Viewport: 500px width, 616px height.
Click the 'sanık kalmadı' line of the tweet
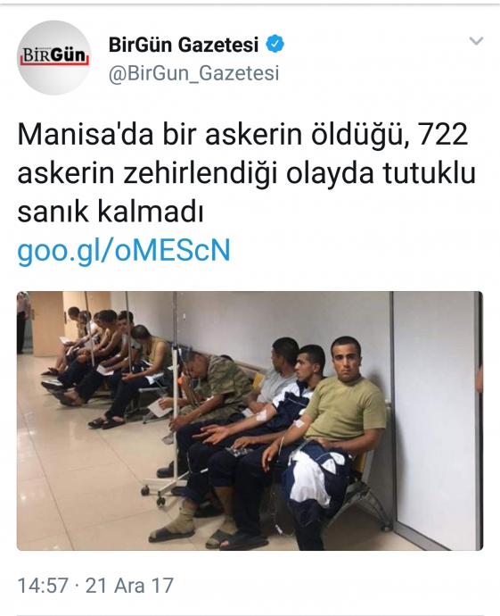click(111, 212)
